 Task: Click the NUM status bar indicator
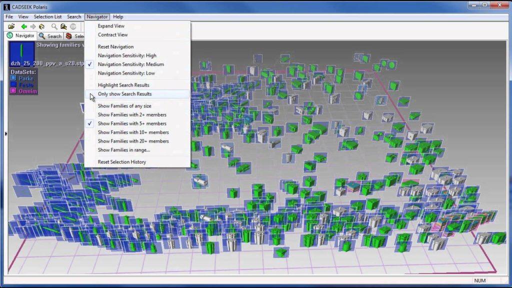coord(479,280)
